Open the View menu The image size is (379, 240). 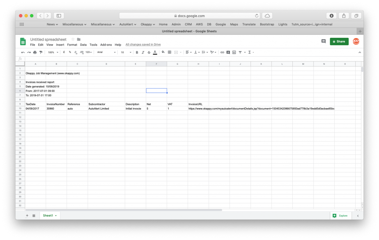coord(50,45)
